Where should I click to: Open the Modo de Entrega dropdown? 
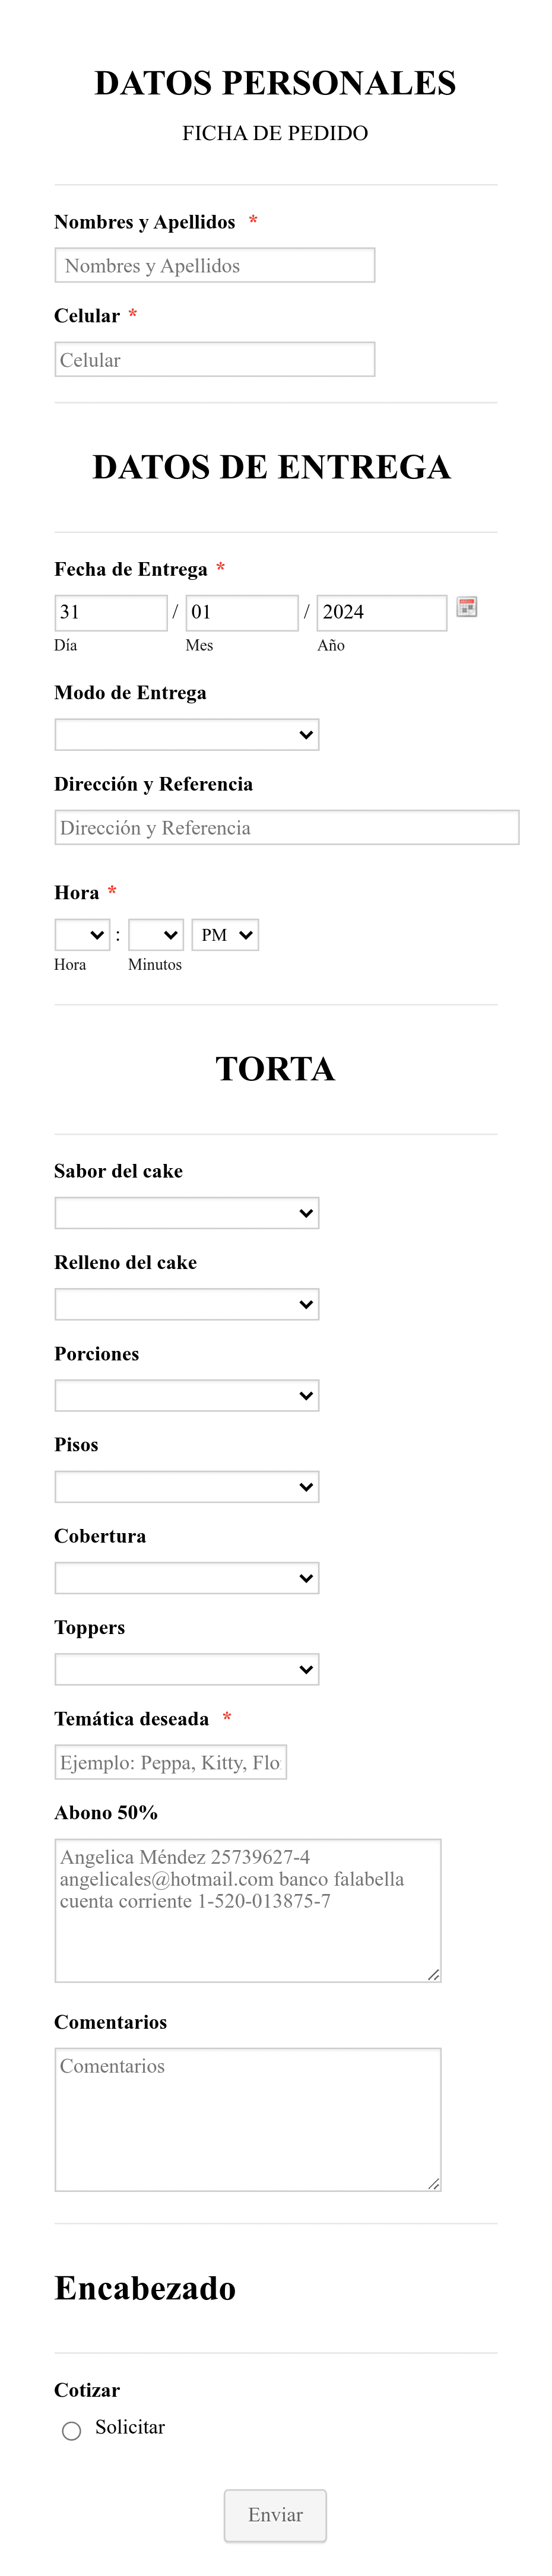(x=187, y=734)
